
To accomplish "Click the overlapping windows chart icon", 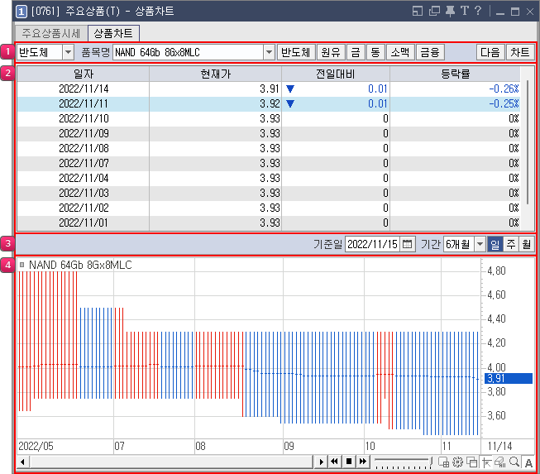I will (472, 462).
